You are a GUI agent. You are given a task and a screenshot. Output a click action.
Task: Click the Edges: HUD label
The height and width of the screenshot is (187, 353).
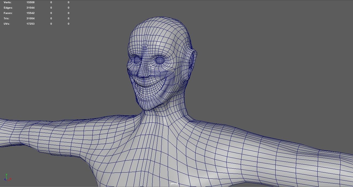(8, 8)
